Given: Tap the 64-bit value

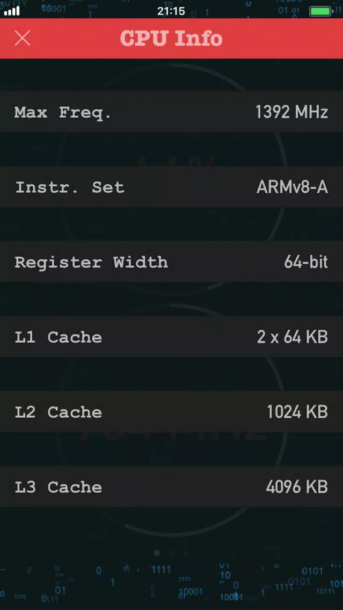Looking at the screenshot, I should click(x=306, y=262).
